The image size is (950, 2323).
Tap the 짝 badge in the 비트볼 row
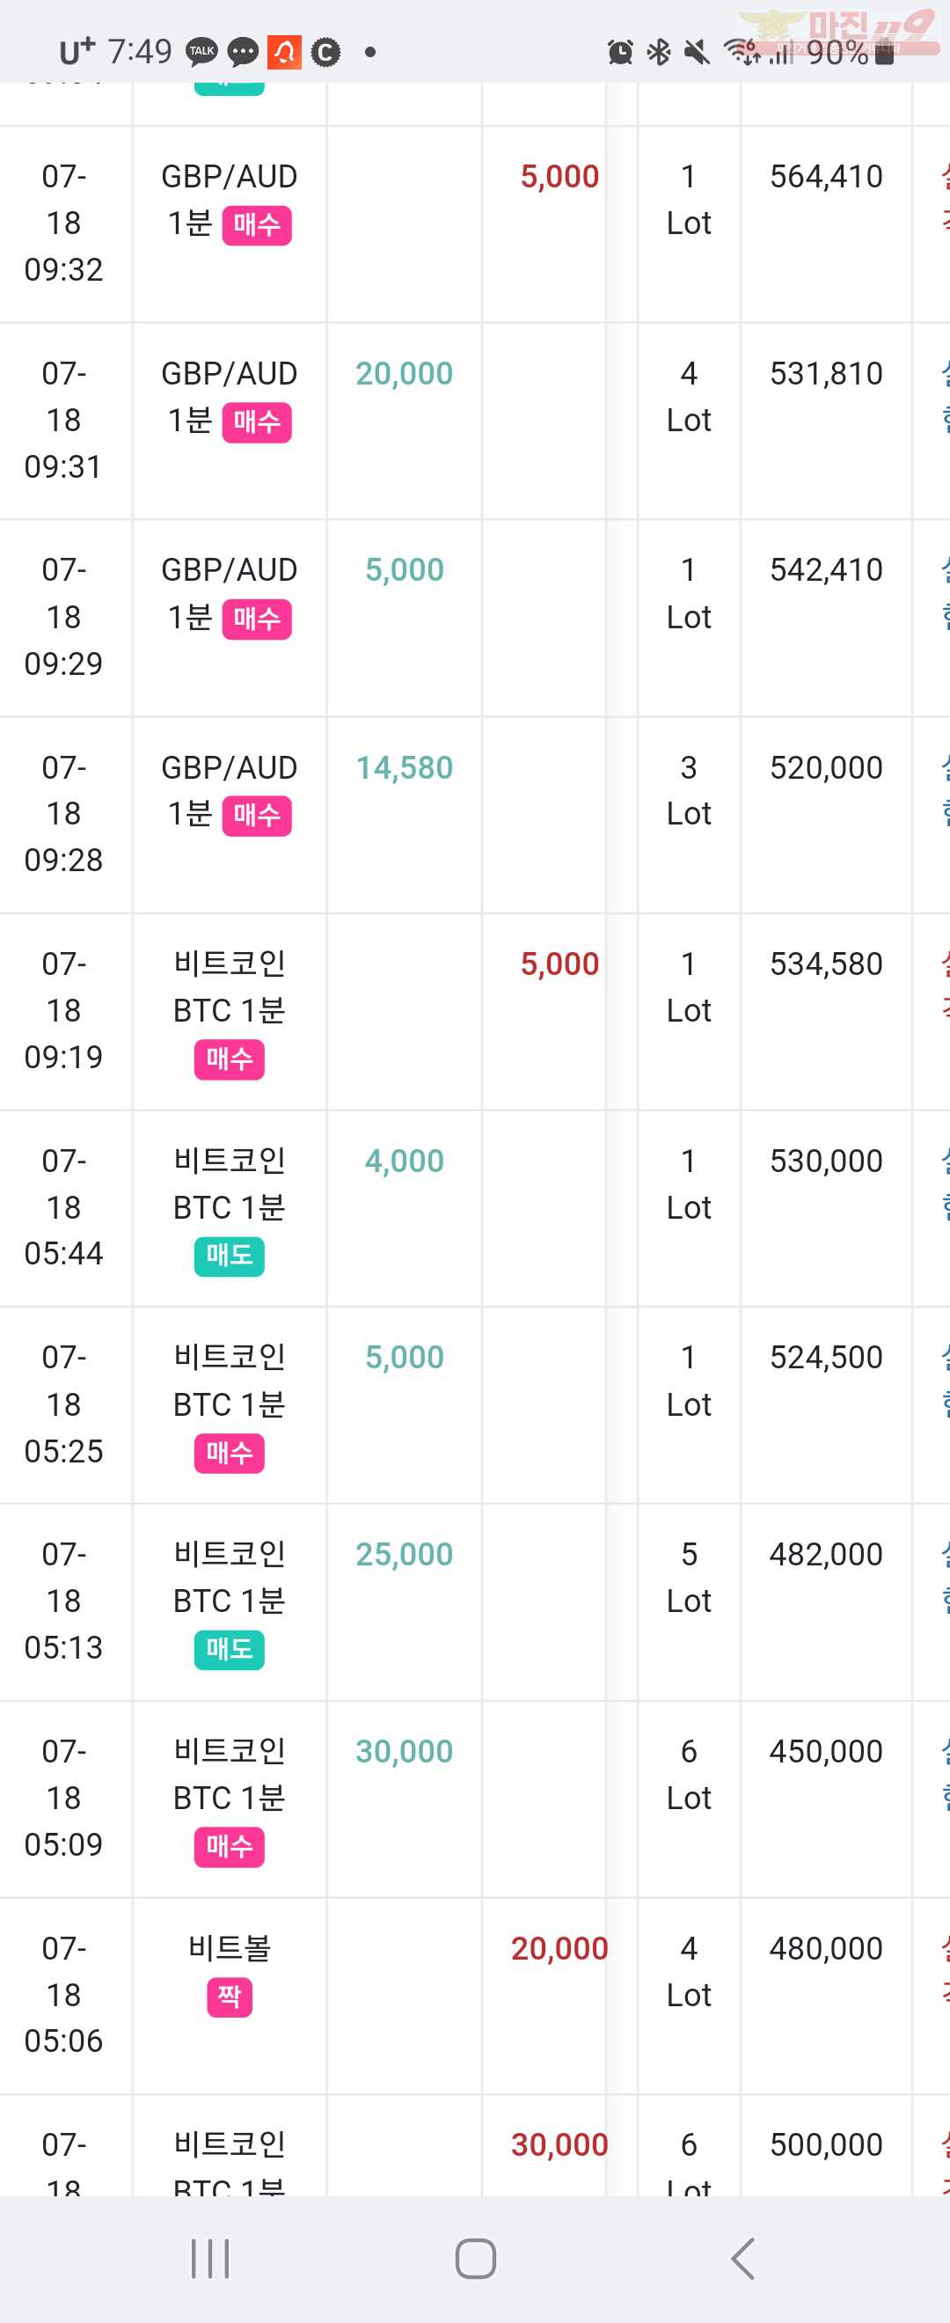click(x=229, y=1996)
